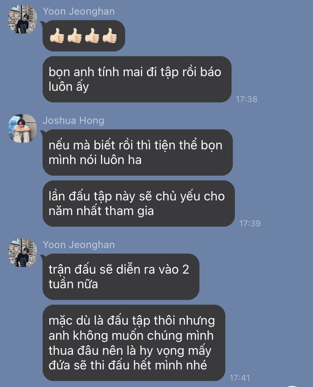Tap the second thumbs-up emoji

click(75, 36)
